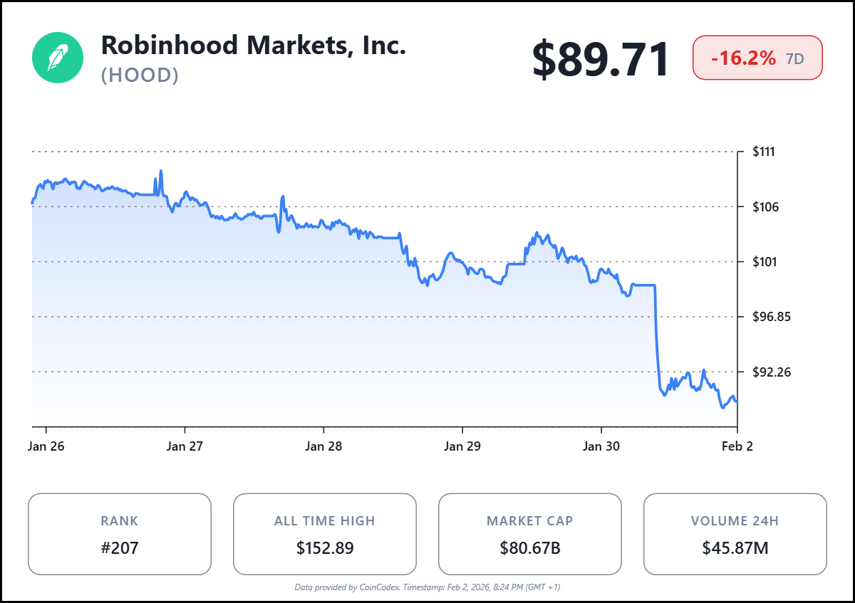Click the $89.71 current price
The width and height of the screenshot is (855, 603).
pyautogui.click(x=601, y=59)
